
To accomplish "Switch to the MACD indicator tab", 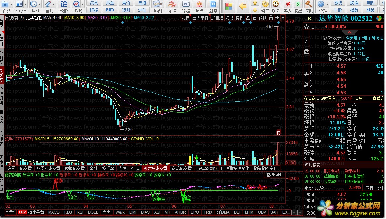I will (54, 212).
